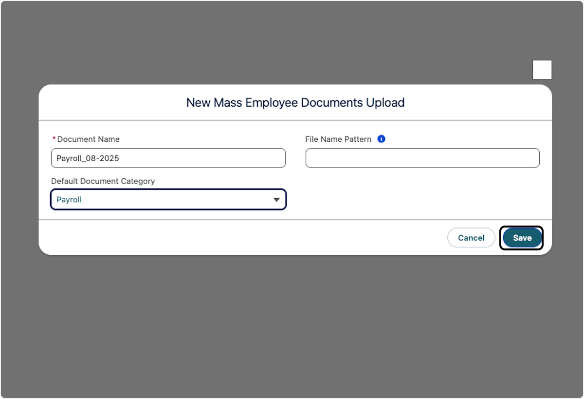Click the File Name Pattern label
The height and width of the screenshot is (399, 584).
[x=338, y=139]
